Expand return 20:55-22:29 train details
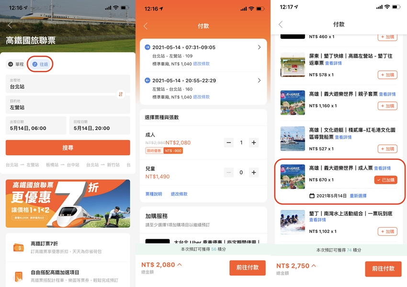407x287 pixels. 259,80
